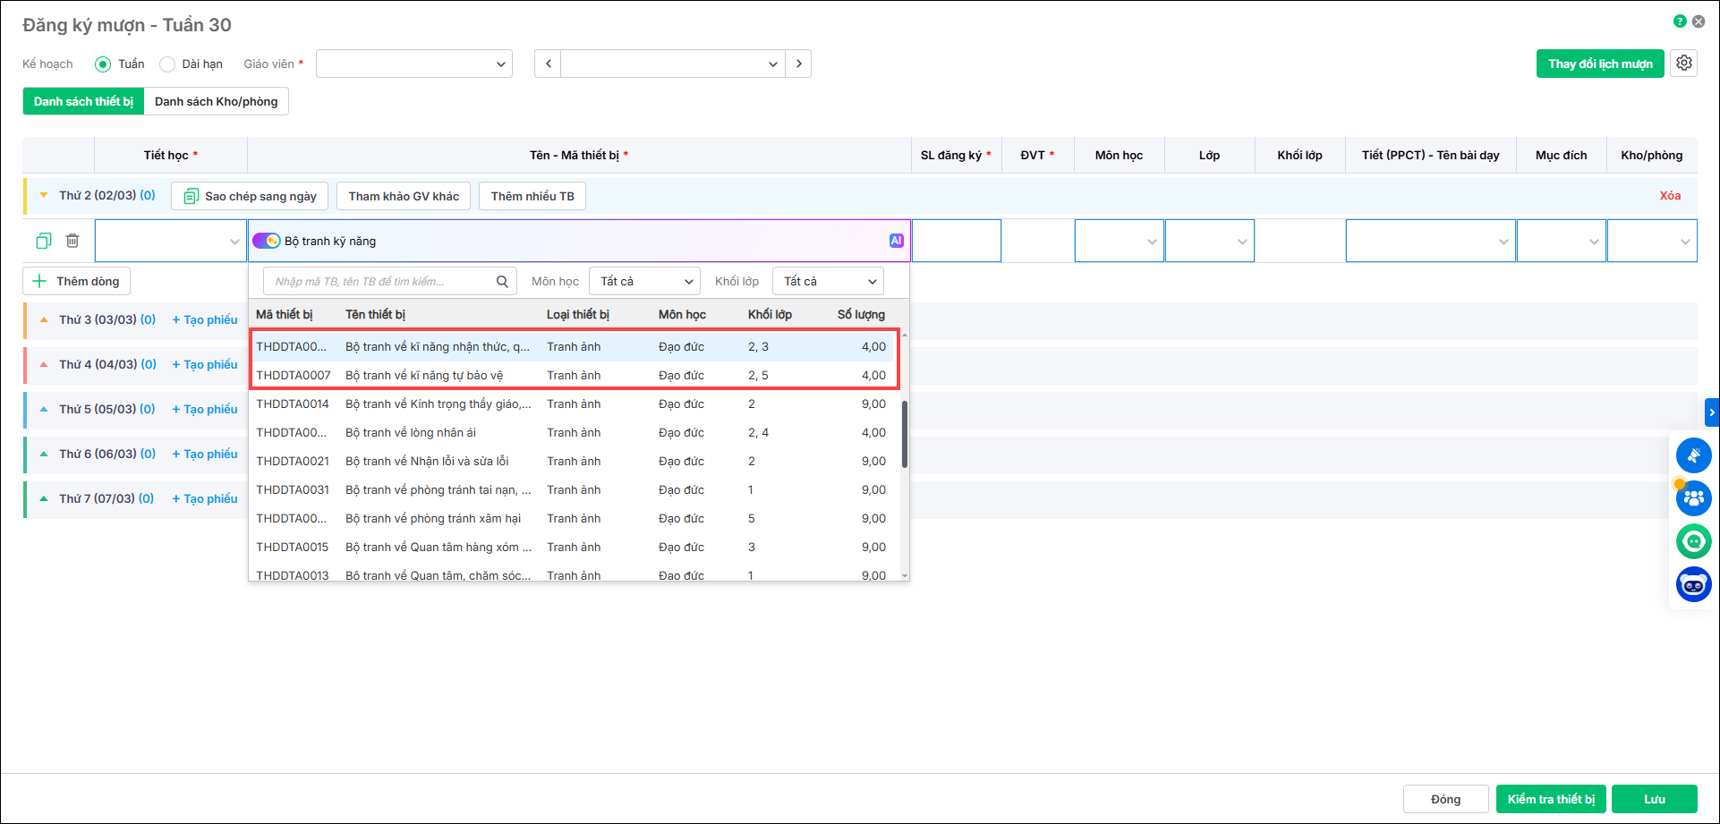This screenshot has width=1720, height=824.
Task: Delete row using trash icon
Action: coord(72,241)
